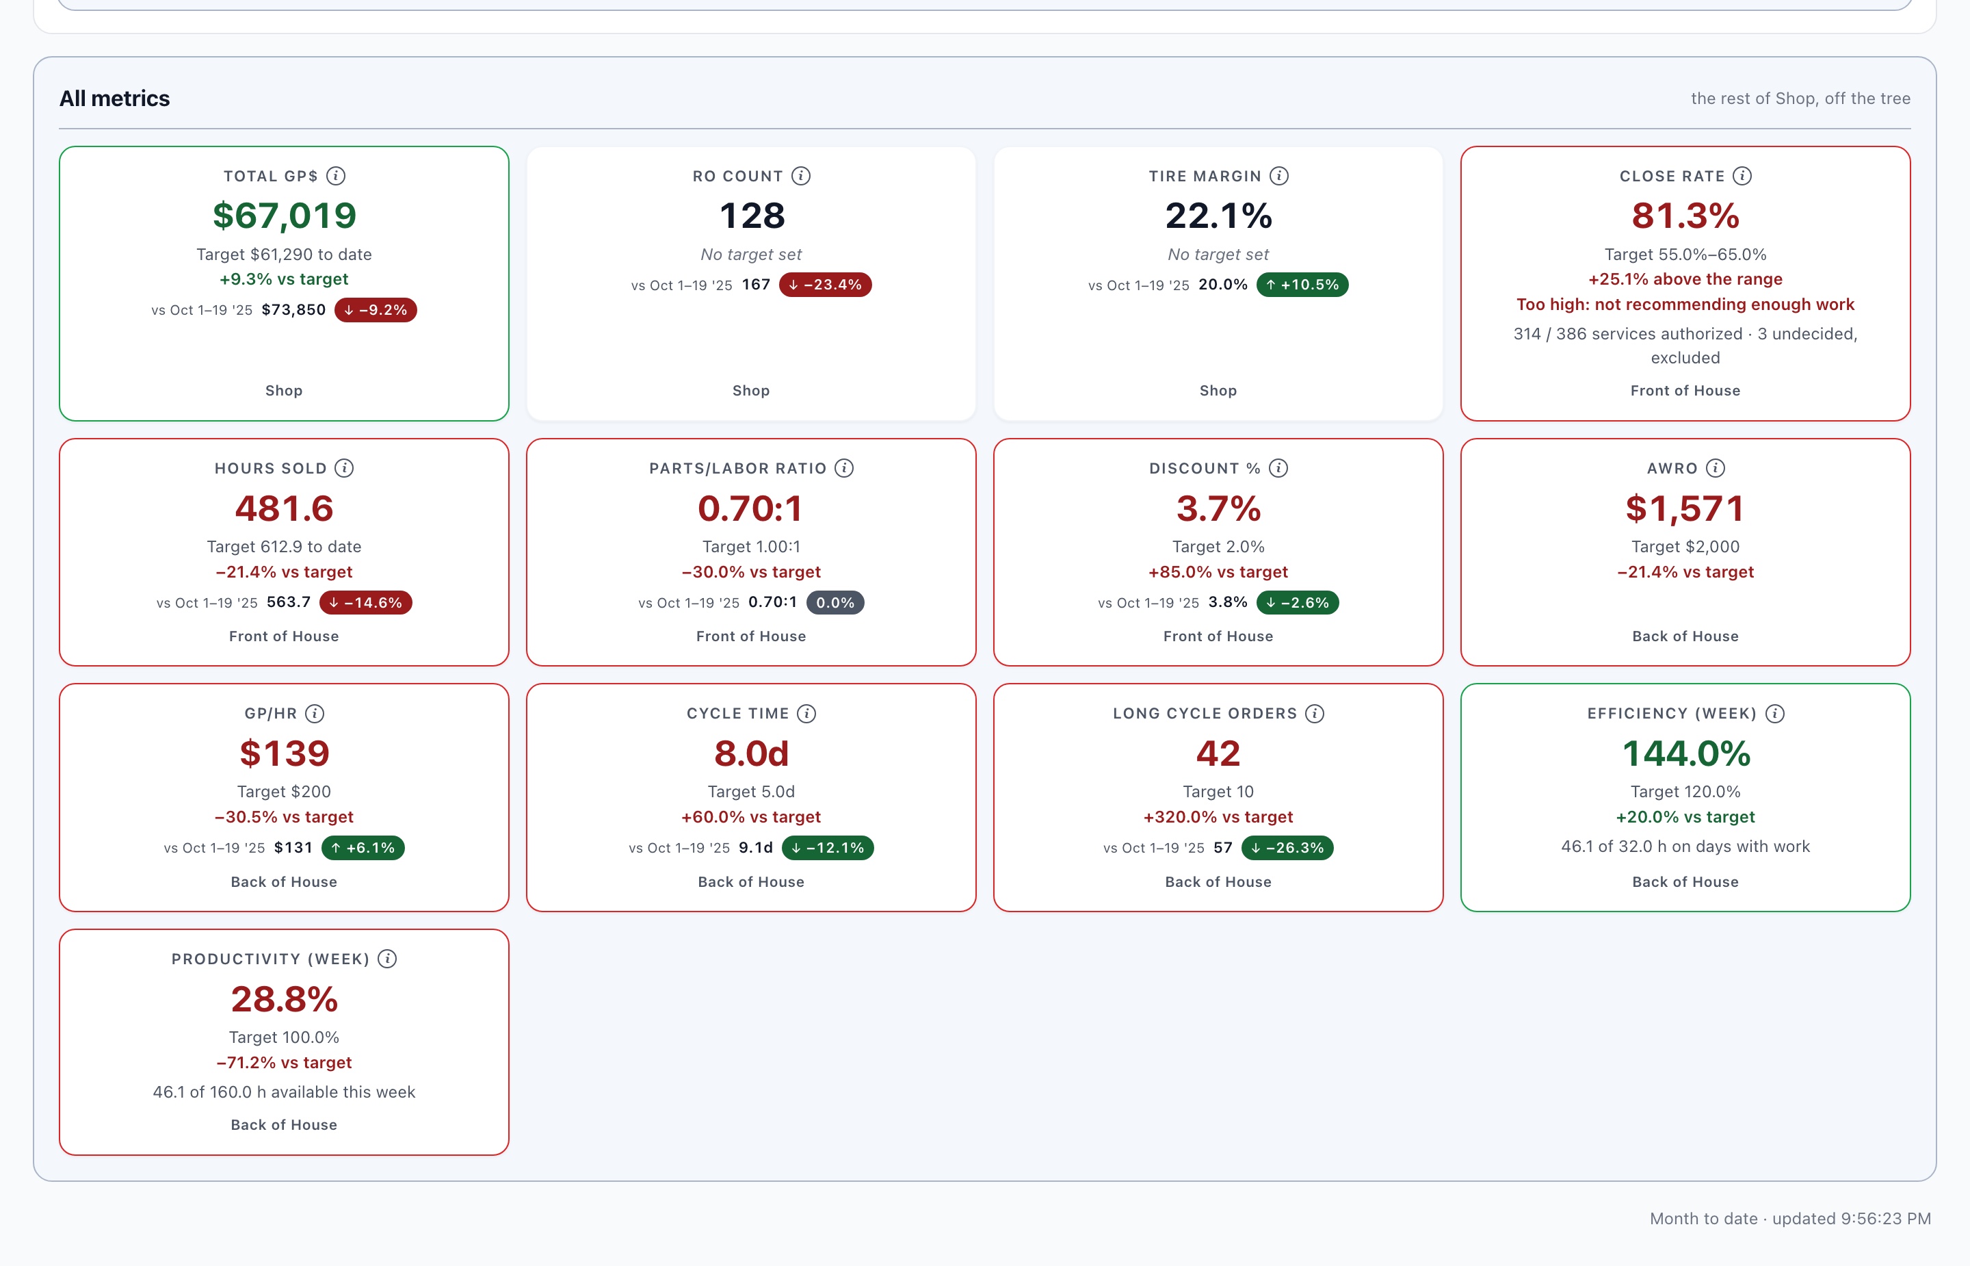The image size is (1970, 1266).
Task: Click the −14.6% badge on Hours Sold
Action: (x=365, y=603)
